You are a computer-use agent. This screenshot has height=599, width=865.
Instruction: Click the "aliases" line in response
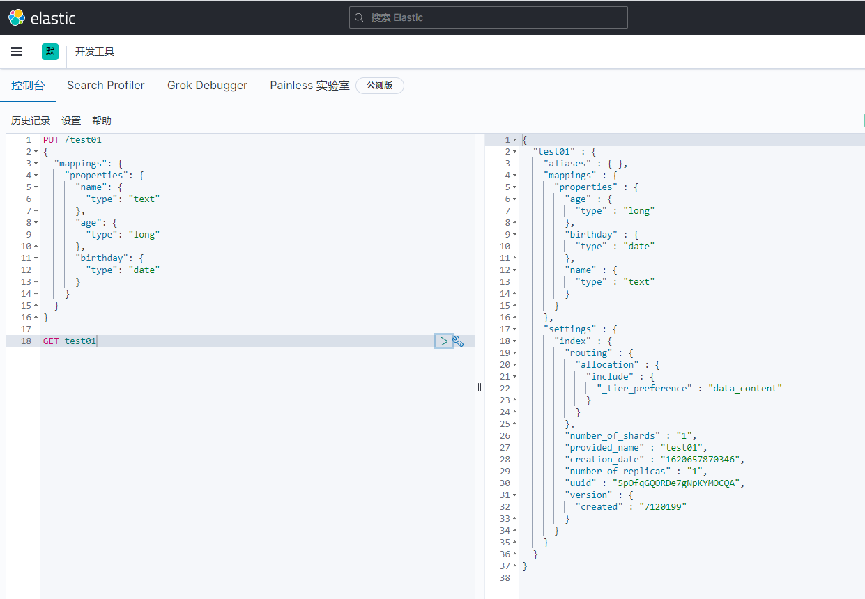586,164
